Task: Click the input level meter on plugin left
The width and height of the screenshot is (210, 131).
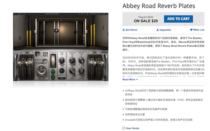Action: coord(29,33)
